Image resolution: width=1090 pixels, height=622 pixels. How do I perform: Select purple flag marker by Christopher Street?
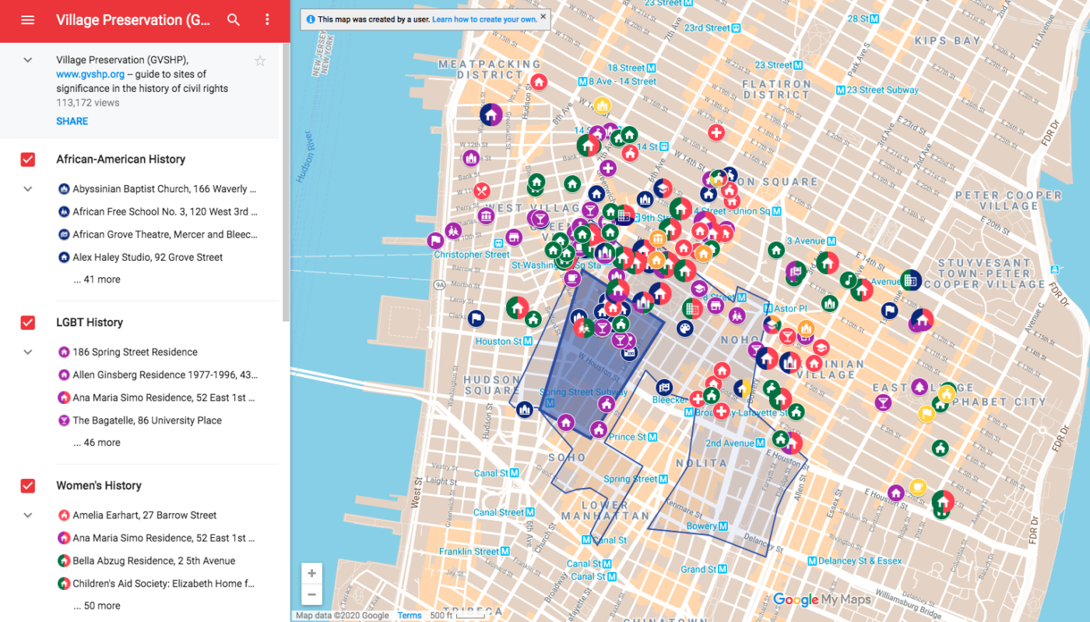[x=436, y=241]
